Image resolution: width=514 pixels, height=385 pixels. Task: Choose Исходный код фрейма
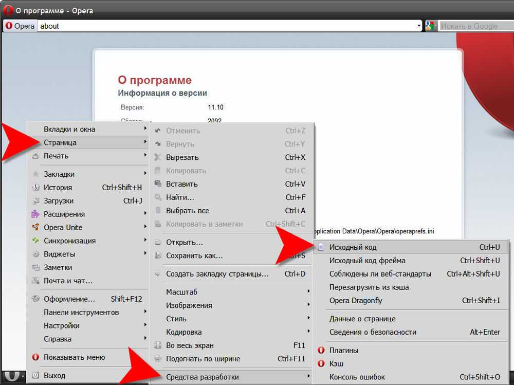pyautogui.click(x=411, y=261)
